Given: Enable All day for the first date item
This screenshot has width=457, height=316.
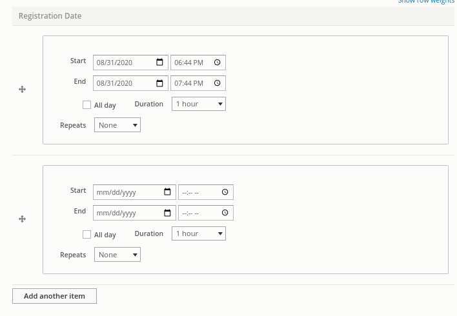Looking at the screenshot, I should [86, 105].
